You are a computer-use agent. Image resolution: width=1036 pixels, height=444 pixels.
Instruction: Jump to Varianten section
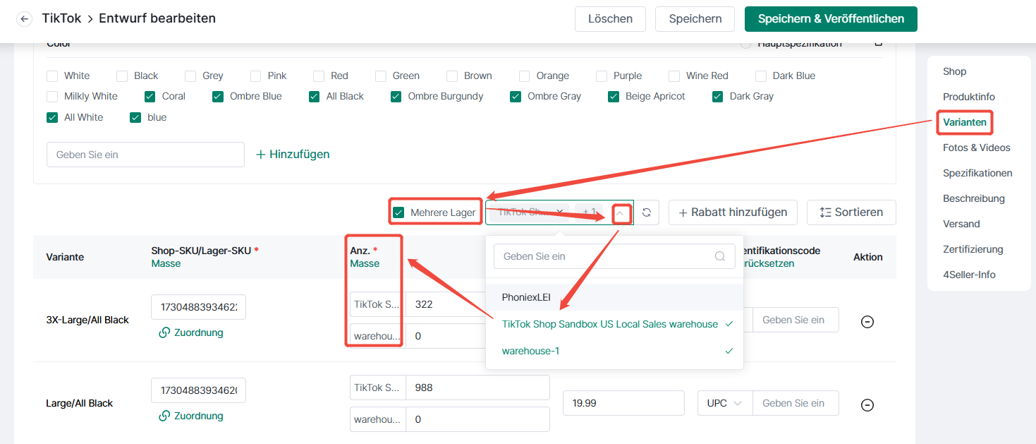pyautogui.click(x=965, y=122)
